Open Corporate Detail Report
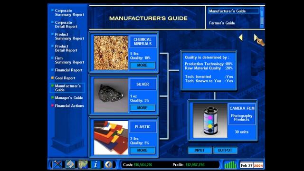Viewport: 304px width, 171px height. [x=66, y=24]
